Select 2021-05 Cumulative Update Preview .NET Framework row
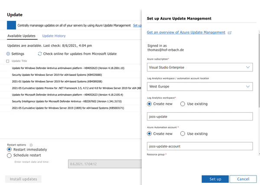260x185 pixels. click(x=71, y=88)
